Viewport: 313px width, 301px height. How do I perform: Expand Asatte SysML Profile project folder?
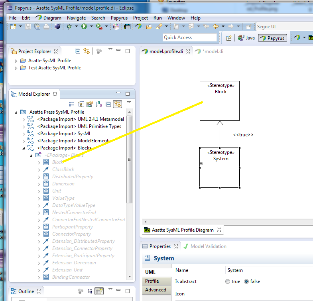16,61
